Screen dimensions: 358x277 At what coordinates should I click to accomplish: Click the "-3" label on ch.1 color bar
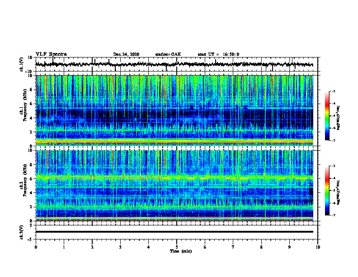(334, 91)
